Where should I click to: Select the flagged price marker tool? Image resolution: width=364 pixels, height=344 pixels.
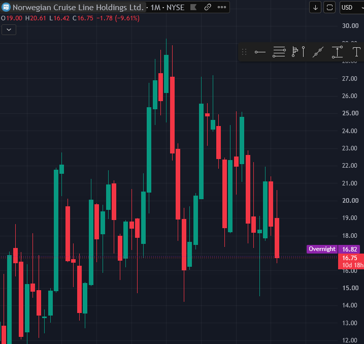[295, 51]
